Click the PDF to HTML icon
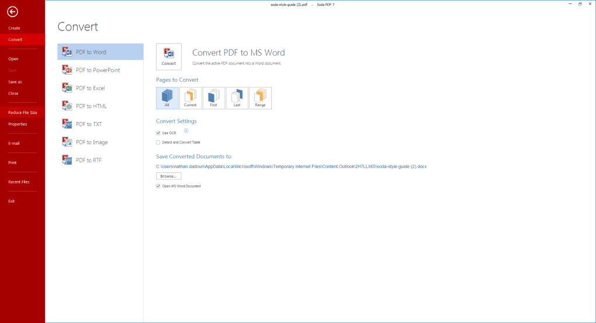596x323 pixels. 67,106
